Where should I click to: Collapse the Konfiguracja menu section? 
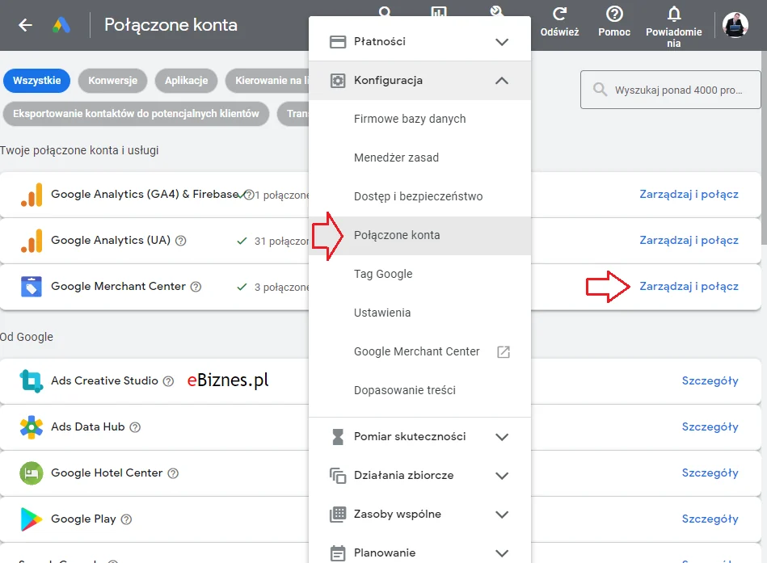coord(419,81)
